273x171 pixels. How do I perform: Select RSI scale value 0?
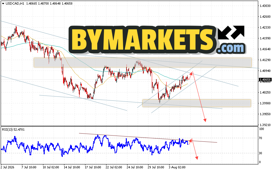[260, 162]
